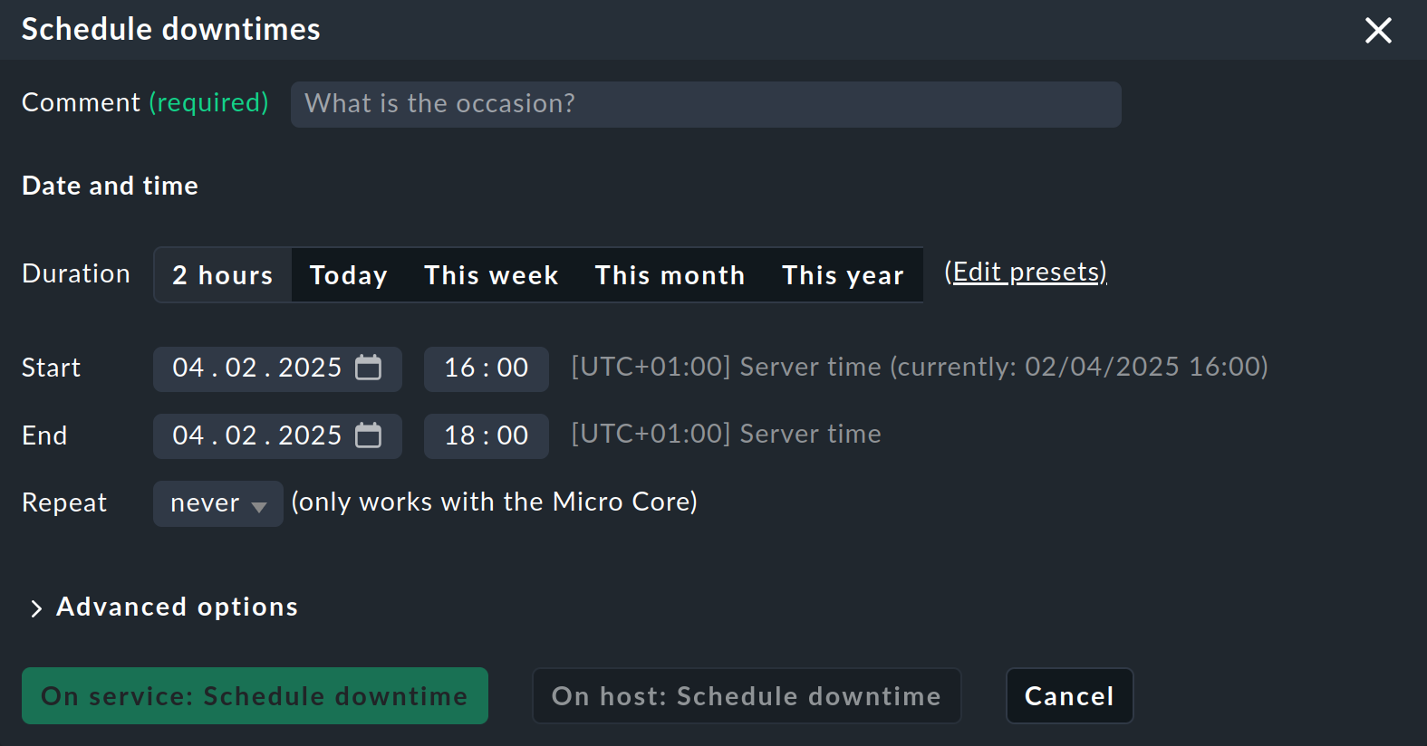Select the This month duration preset
Image resolution: width=1427 pixels, height=746 pixels.
pos(670,274)
